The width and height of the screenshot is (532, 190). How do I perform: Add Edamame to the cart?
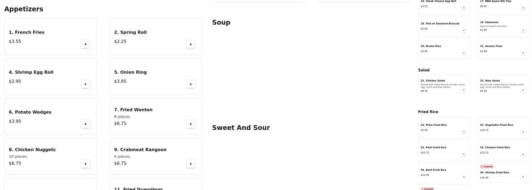[523, 30]
